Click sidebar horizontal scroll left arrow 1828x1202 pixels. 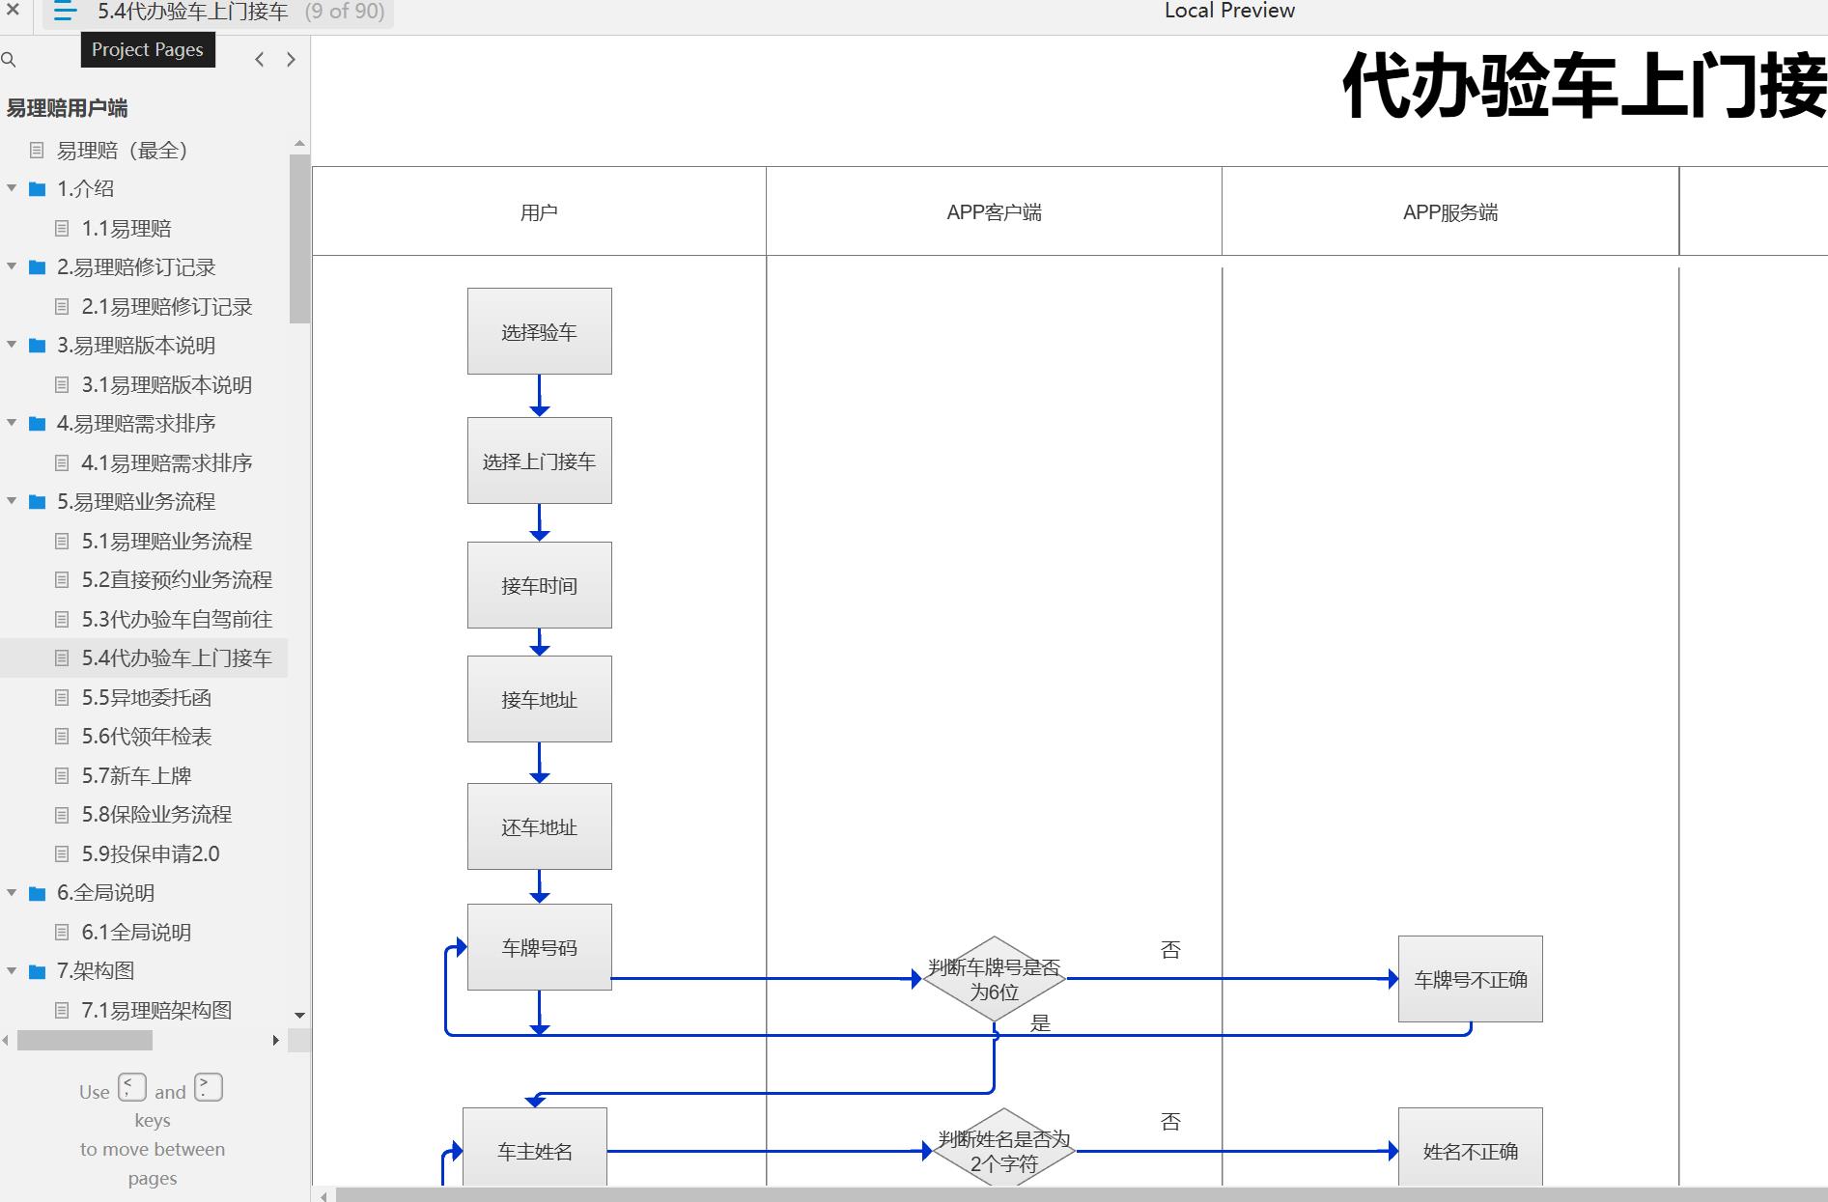click(x=6, y=1041)
